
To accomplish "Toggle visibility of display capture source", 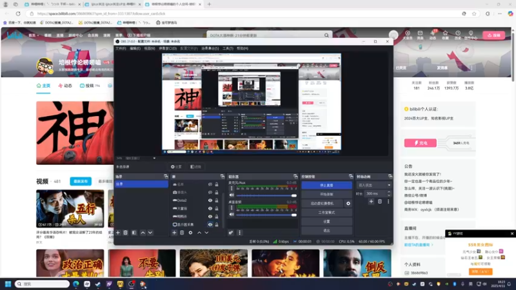I will click(x=210, y=224).
